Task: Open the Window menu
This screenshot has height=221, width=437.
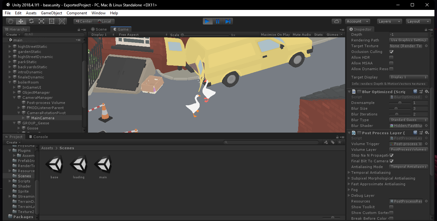Action: click(x=99, y=13)
